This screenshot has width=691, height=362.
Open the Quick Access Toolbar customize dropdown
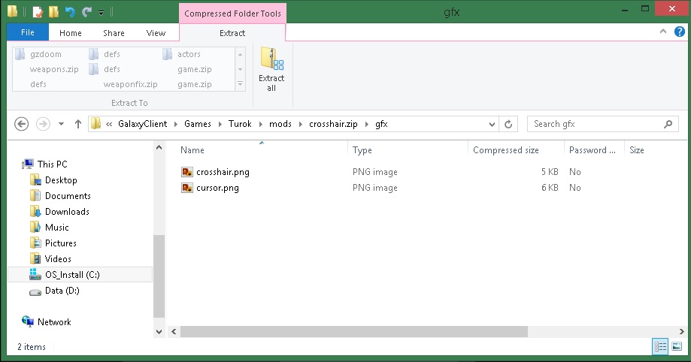click(101, 12)
